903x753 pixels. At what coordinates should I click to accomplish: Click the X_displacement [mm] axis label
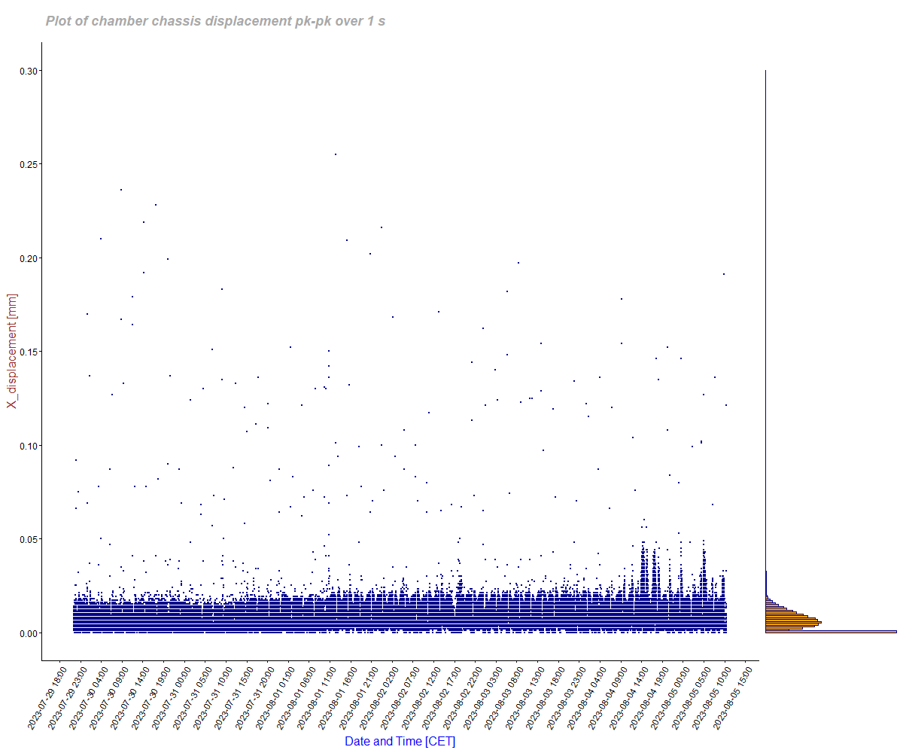[12, 351]
